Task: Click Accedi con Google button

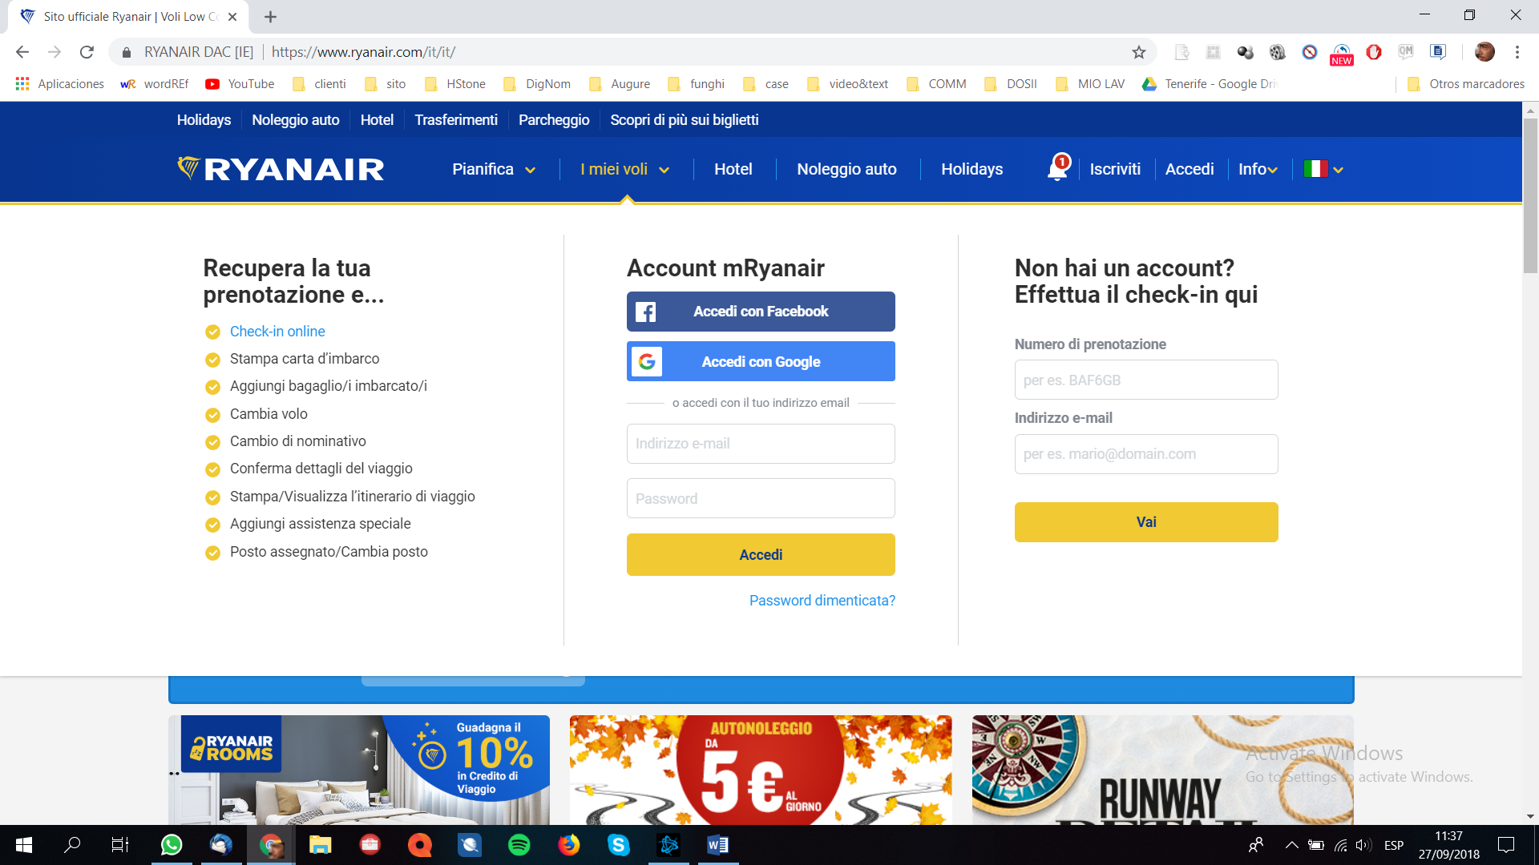Action: click(761, 361)
